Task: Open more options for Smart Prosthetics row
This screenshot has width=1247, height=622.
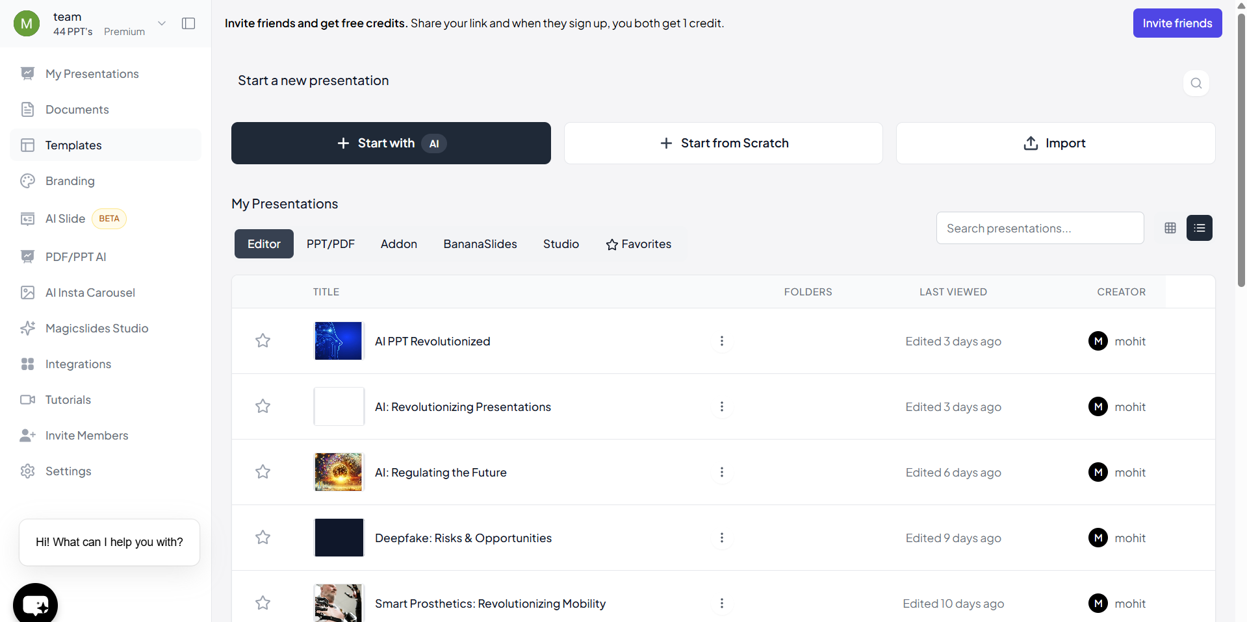Action: tap(721, 603)
